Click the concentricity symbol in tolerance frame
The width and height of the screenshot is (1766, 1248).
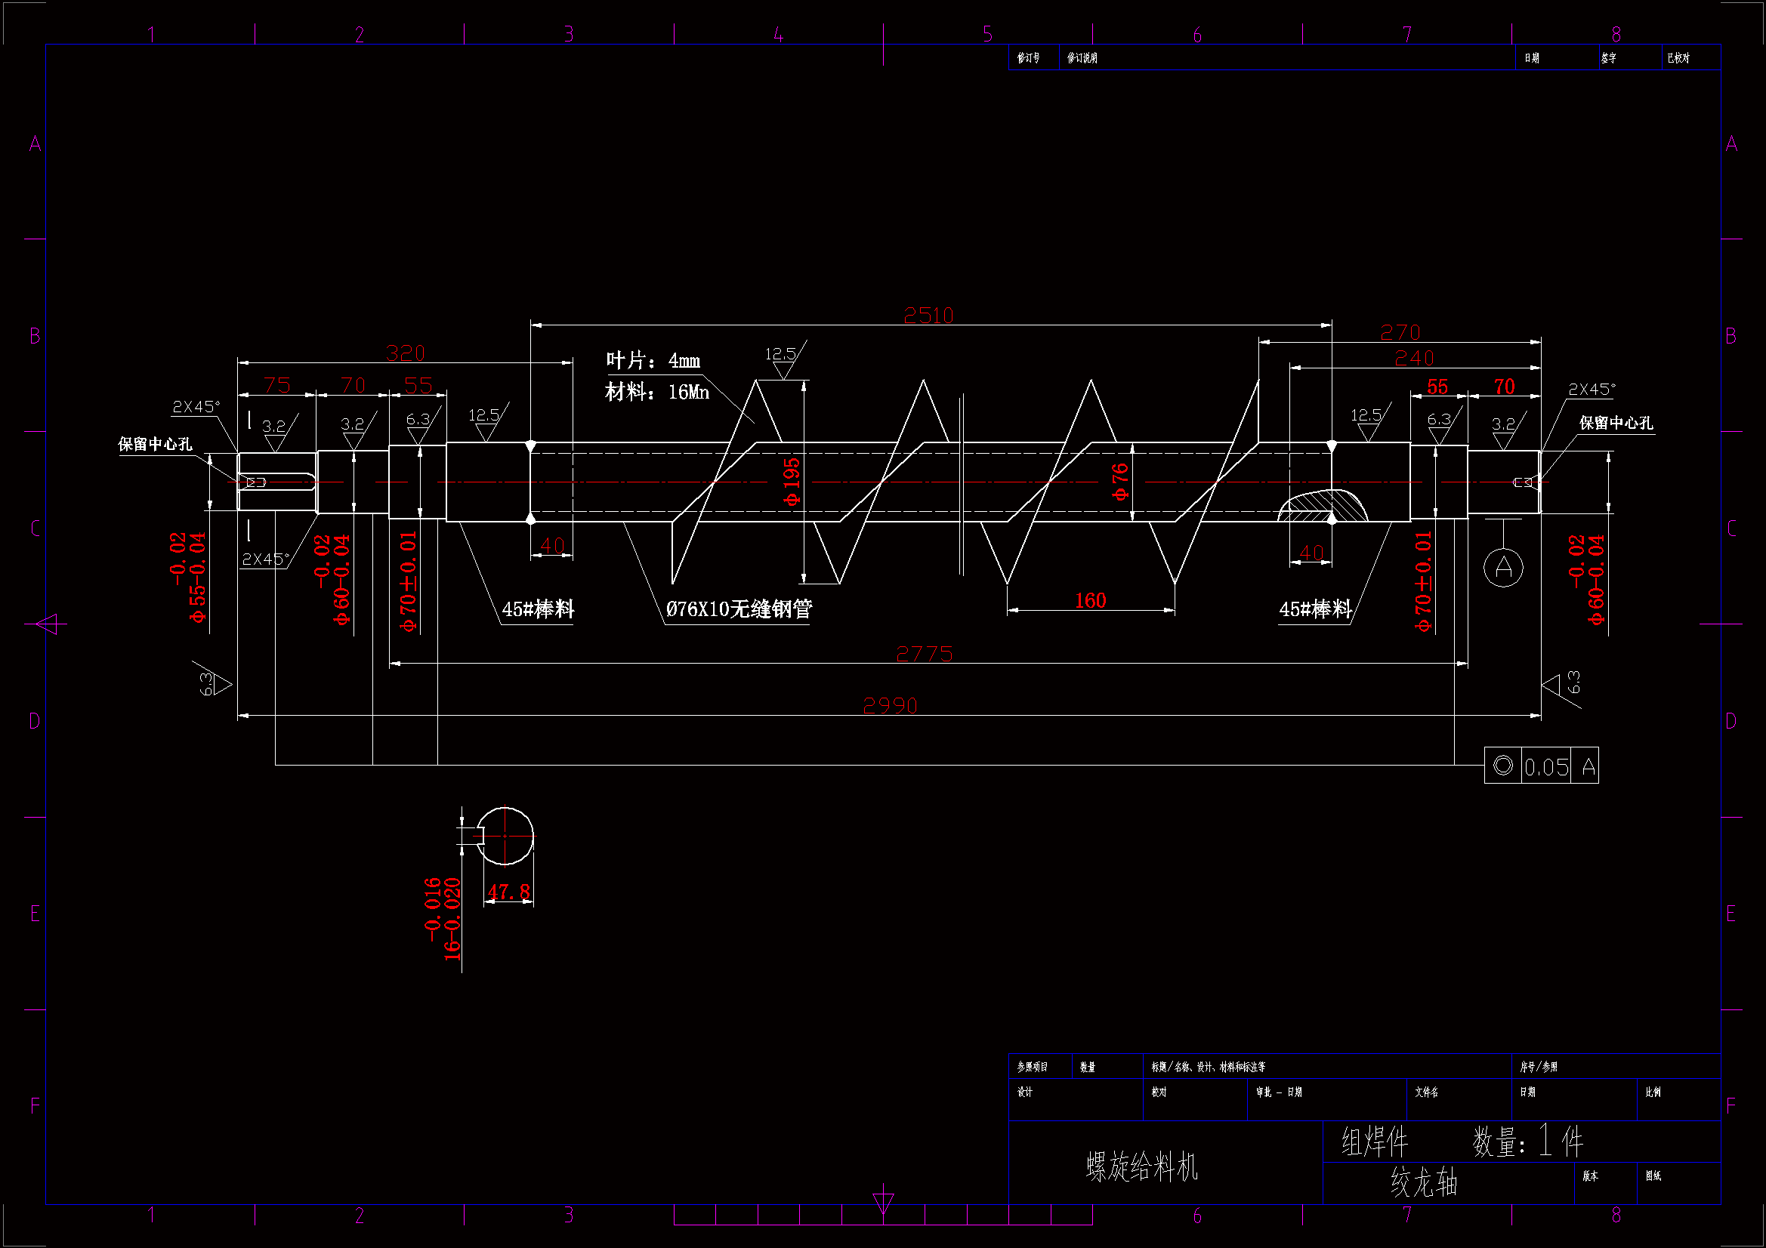pyautogui.click(x=1502, y=766)
